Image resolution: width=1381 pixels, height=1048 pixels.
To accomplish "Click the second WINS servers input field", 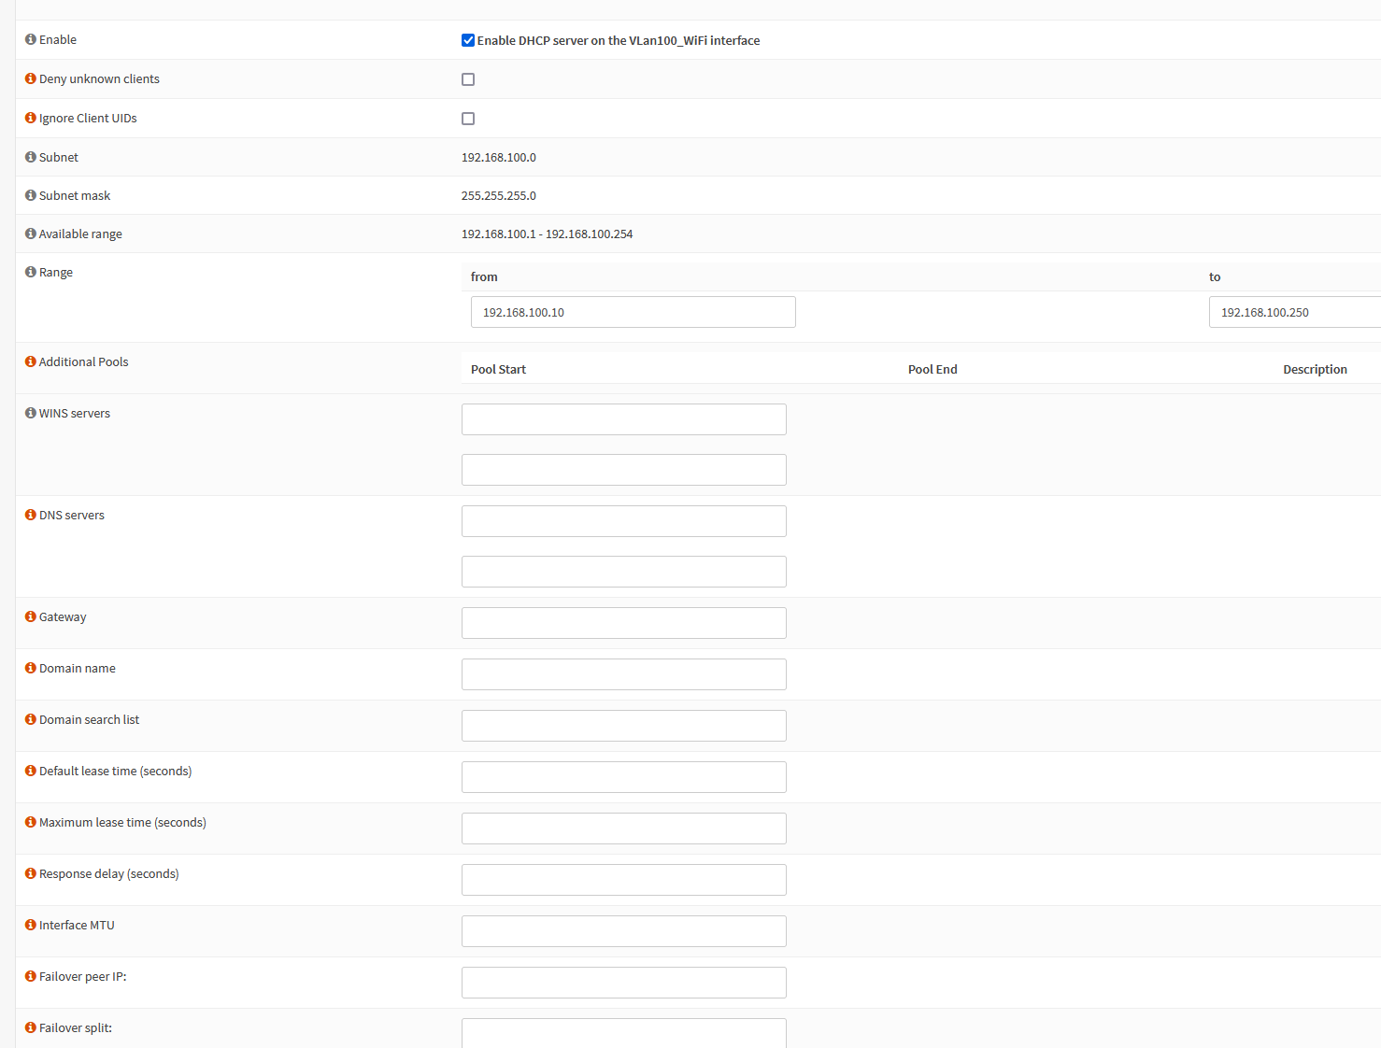I will point(623,470).
